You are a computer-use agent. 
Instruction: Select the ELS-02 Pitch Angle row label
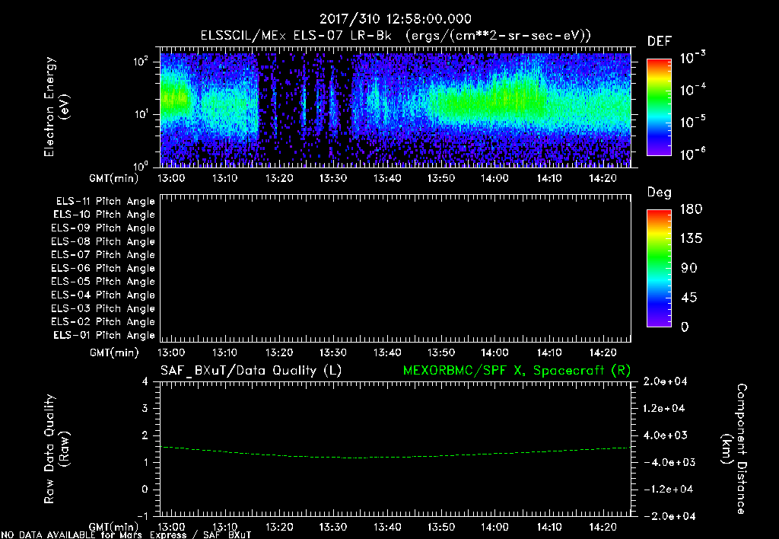(103, 322)
